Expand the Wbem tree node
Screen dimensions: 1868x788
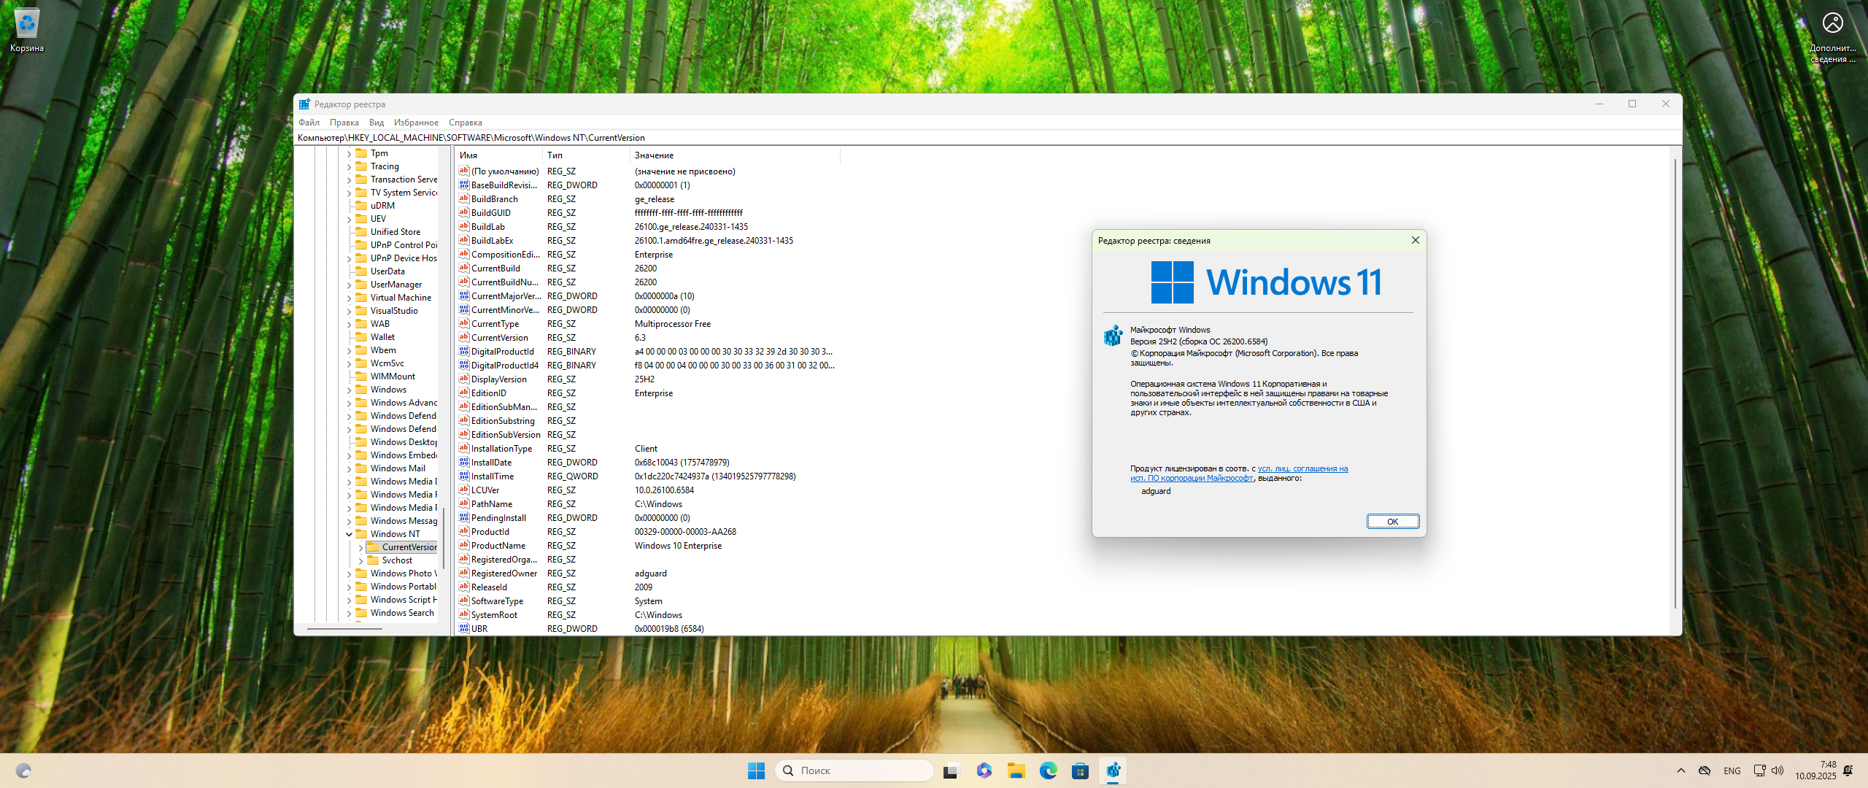(x=349, y=350)
